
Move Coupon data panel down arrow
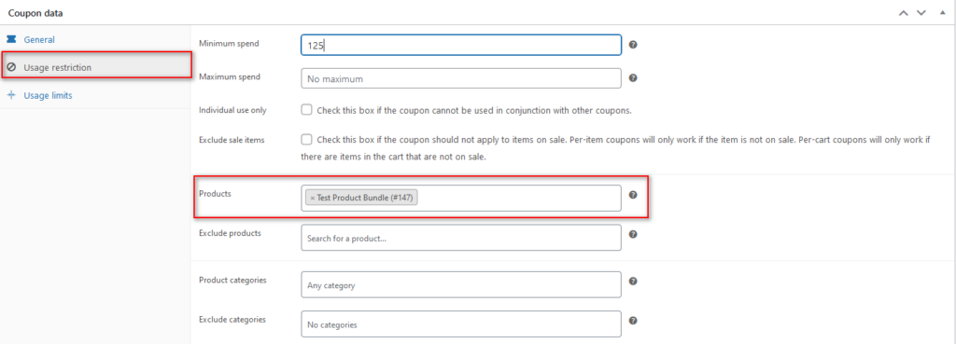(921, 12)
